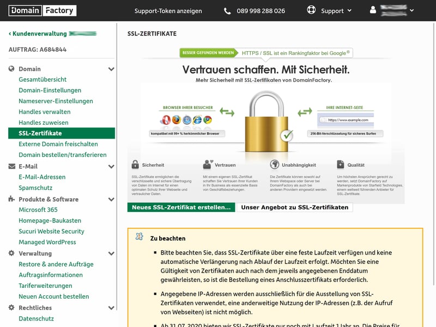Click the puzzle icon beside Produkte & Software
The width and height of the screenshot is (436, 327).
pos(12,199)
